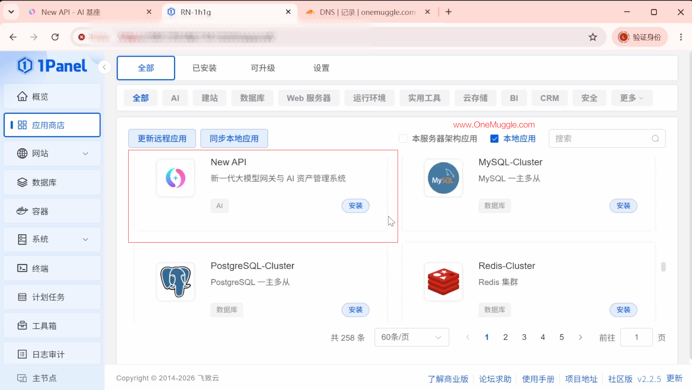Expand the 系统 sidebar submenu

[86, 239]
